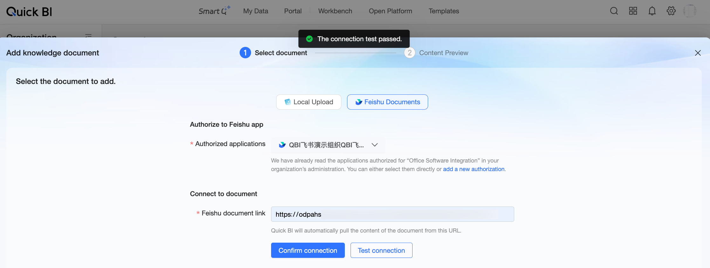Screen dimensions: 710x268
Task: Click the add a new authorization link
Action: (x=474, y=169)
